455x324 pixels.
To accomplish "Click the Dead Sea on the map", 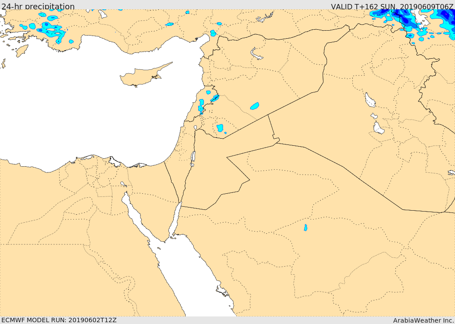I will point(193,158).
